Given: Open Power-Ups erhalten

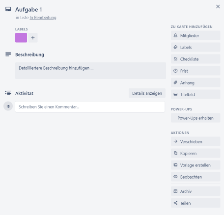Looking at the screenshot, I should coord(196,118).
